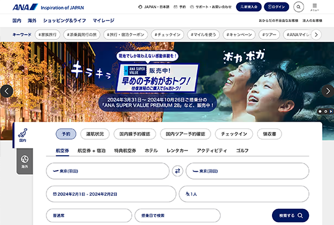Select the チェックイン pill tab
The width and height of the screenshot is (334, 225).
tap(234, 134)
